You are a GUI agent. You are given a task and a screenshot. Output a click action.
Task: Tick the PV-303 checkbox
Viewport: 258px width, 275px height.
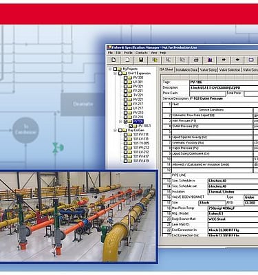point(126,78)
